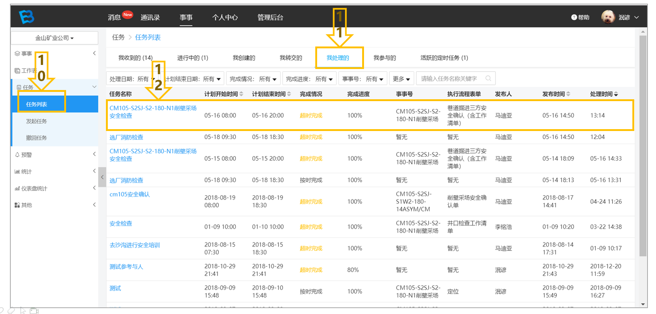Open 管理后台 in the top navigation

coord(270,17)
